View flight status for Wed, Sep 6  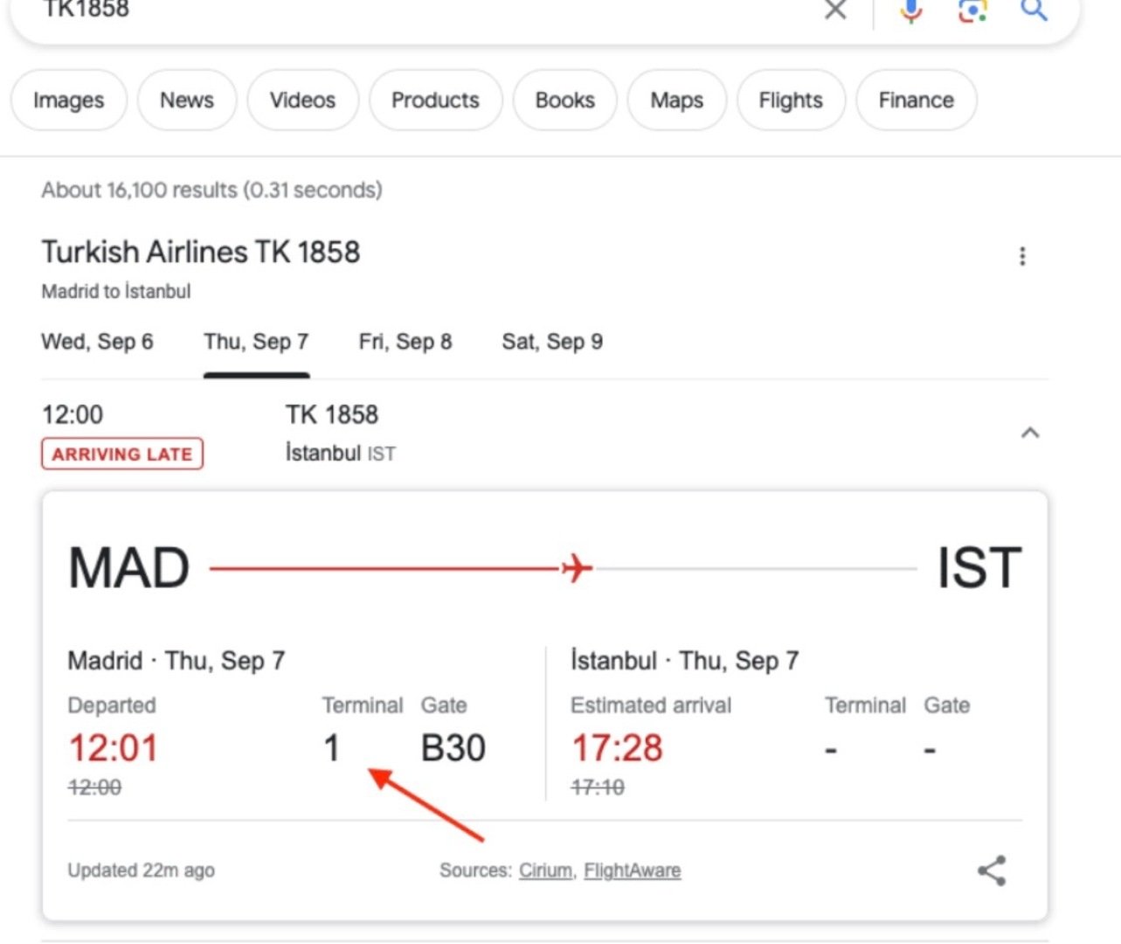point(97,342)
